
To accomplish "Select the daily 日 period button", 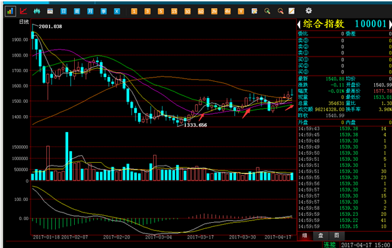I will (63, 11).
